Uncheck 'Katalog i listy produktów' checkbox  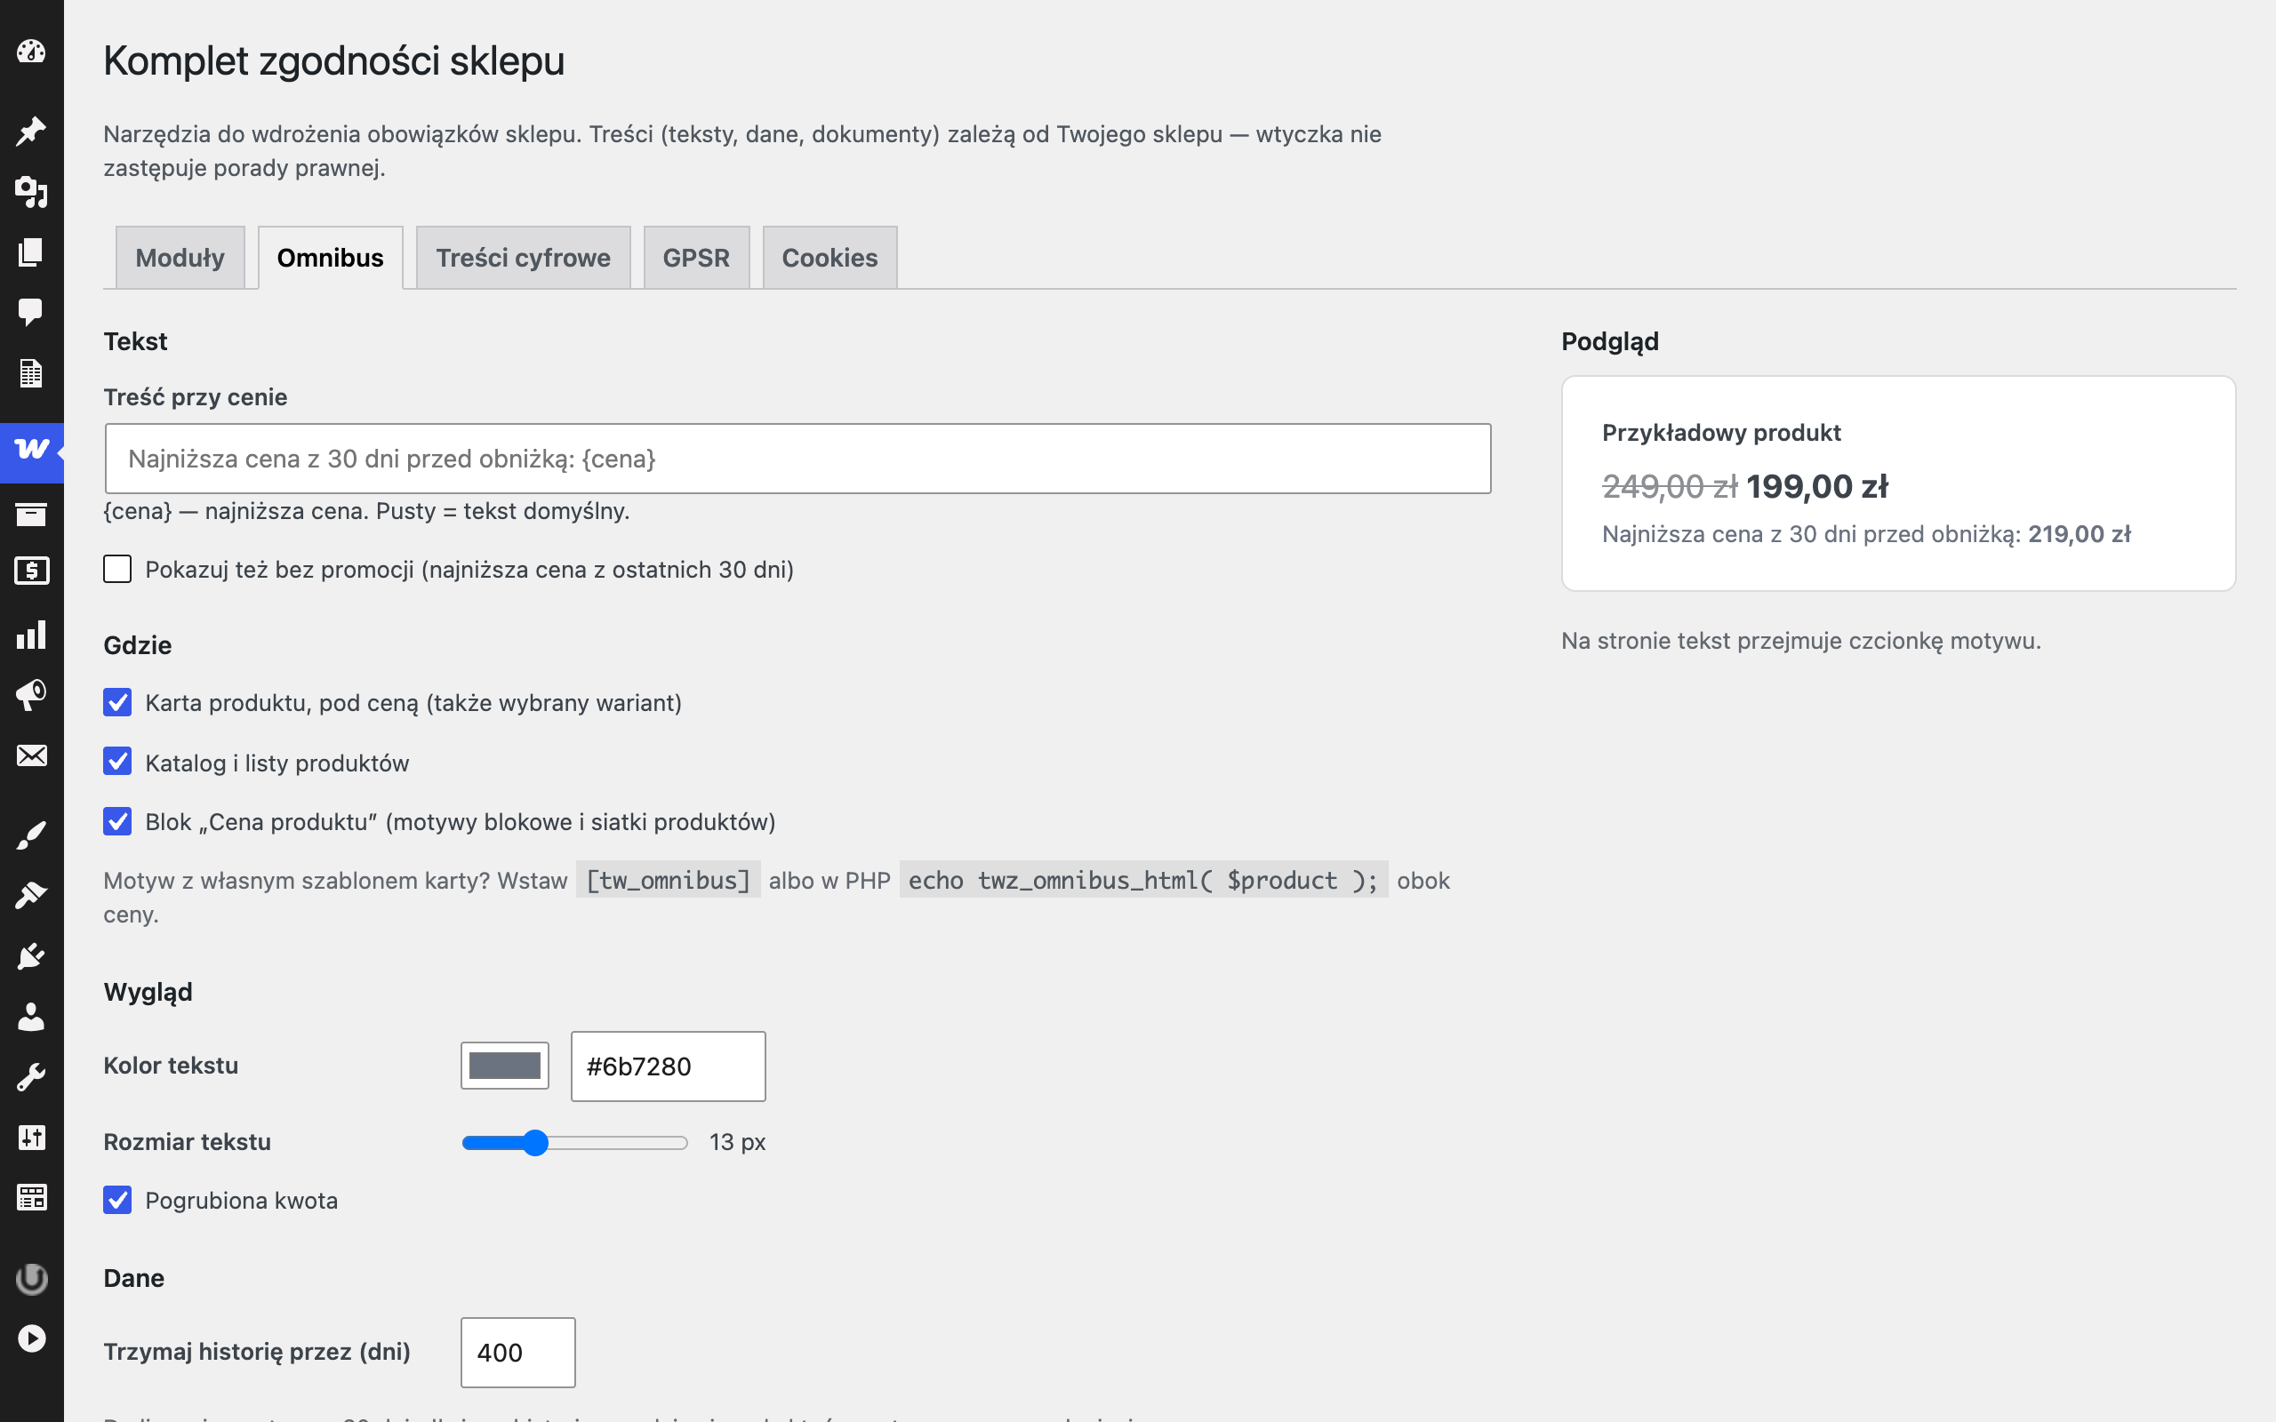click(117, 762)
